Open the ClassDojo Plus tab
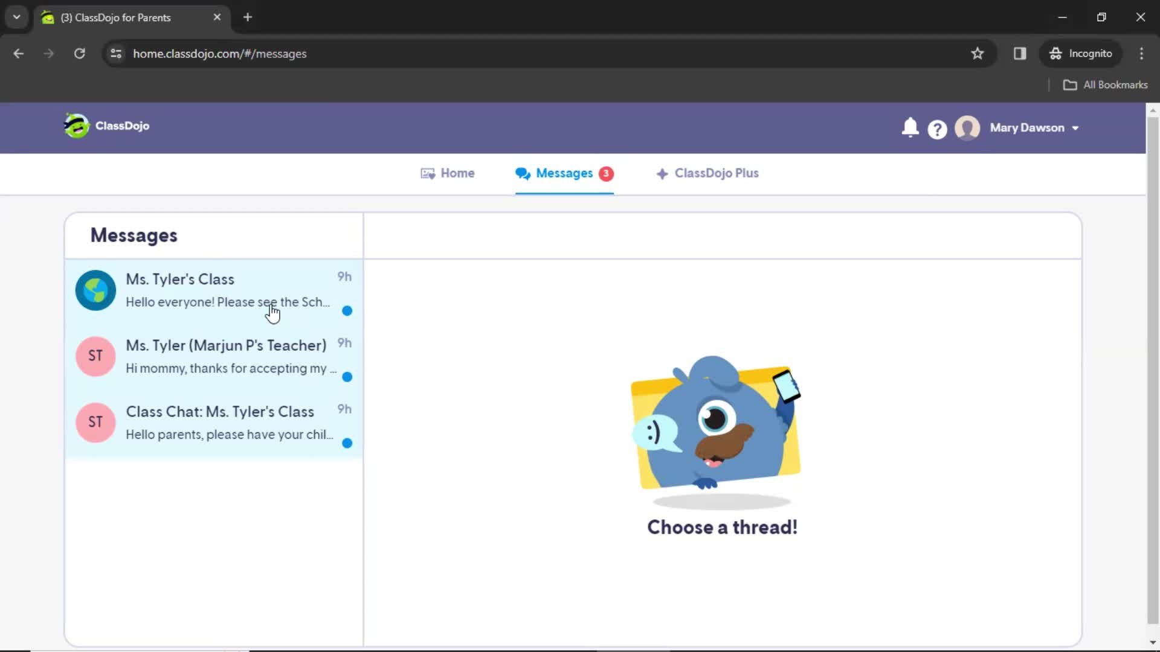The image size is (1160, 652). pos(707,173)
